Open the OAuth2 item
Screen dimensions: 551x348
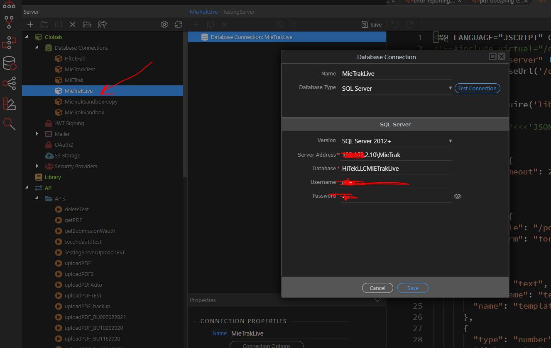64,145
